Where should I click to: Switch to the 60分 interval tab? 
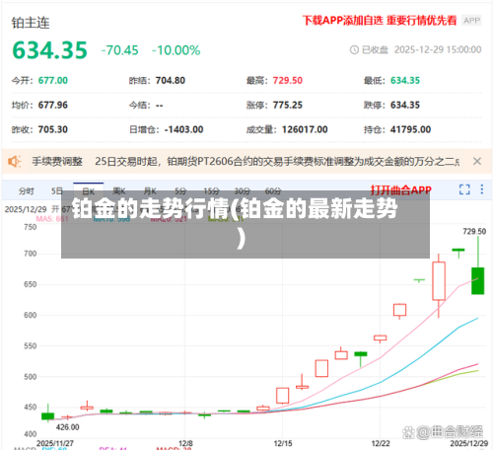click(x=273, y=190)
